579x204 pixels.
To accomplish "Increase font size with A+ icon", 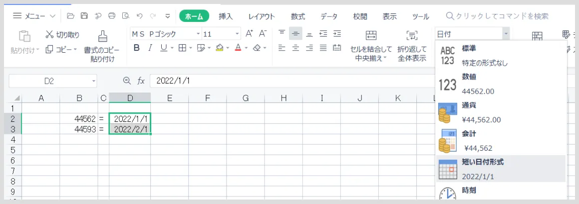I will 249,33.
